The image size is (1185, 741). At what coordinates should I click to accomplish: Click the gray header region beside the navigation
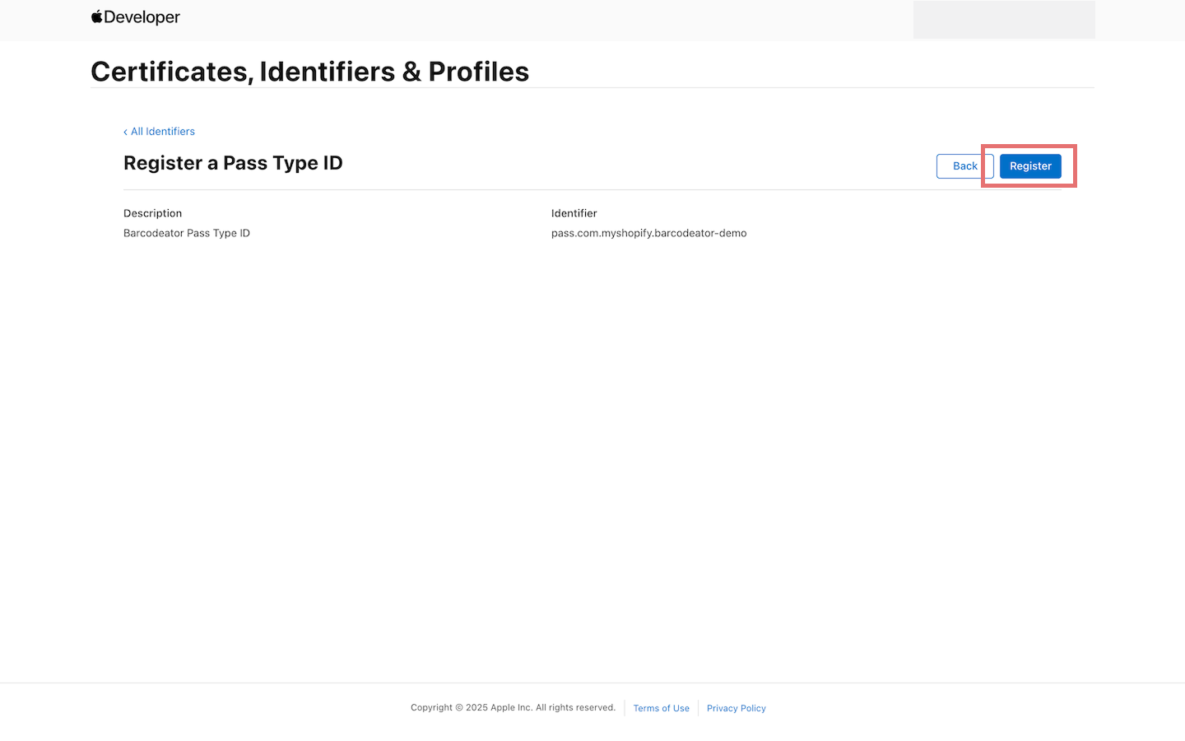(1004, 19)
